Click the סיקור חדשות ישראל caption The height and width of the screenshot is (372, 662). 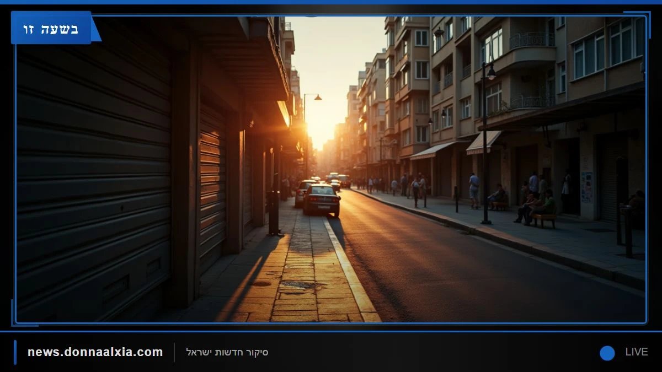click(x=227, y=352)
